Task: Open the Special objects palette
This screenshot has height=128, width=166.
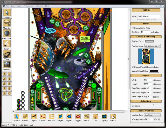Action: coord(113,118)
